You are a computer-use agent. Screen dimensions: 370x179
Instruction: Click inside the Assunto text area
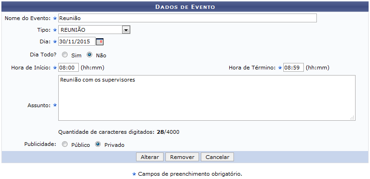coord(207,98)
